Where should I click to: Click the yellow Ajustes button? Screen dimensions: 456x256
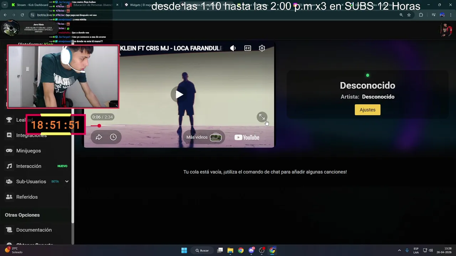tap(368, 110)
